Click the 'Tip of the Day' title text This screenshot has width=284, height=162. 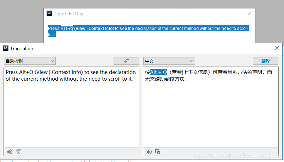(68, 14)
